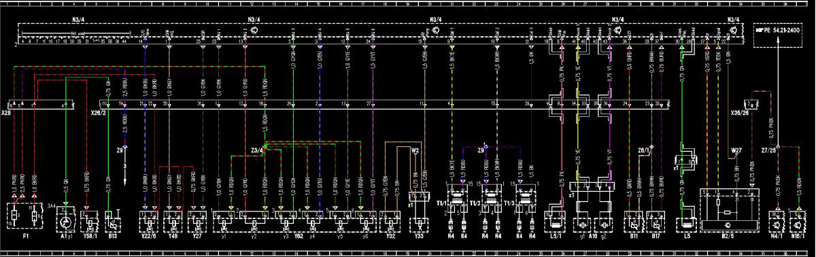Open the PE 54.21-2400 reference link
The width and height of the screenshot is (816, 257).
783,31
